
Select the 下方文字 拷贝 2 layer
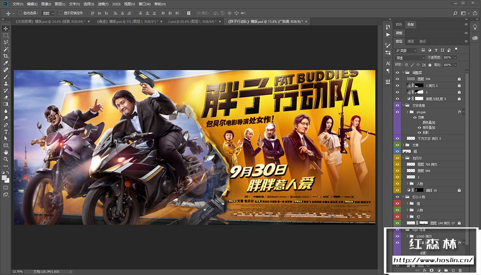430,139
